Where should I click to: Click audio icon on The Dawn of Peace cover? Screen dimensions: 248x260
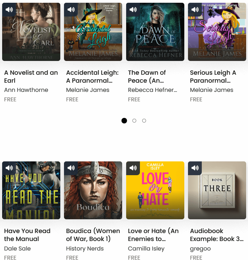tap(133, 9)
